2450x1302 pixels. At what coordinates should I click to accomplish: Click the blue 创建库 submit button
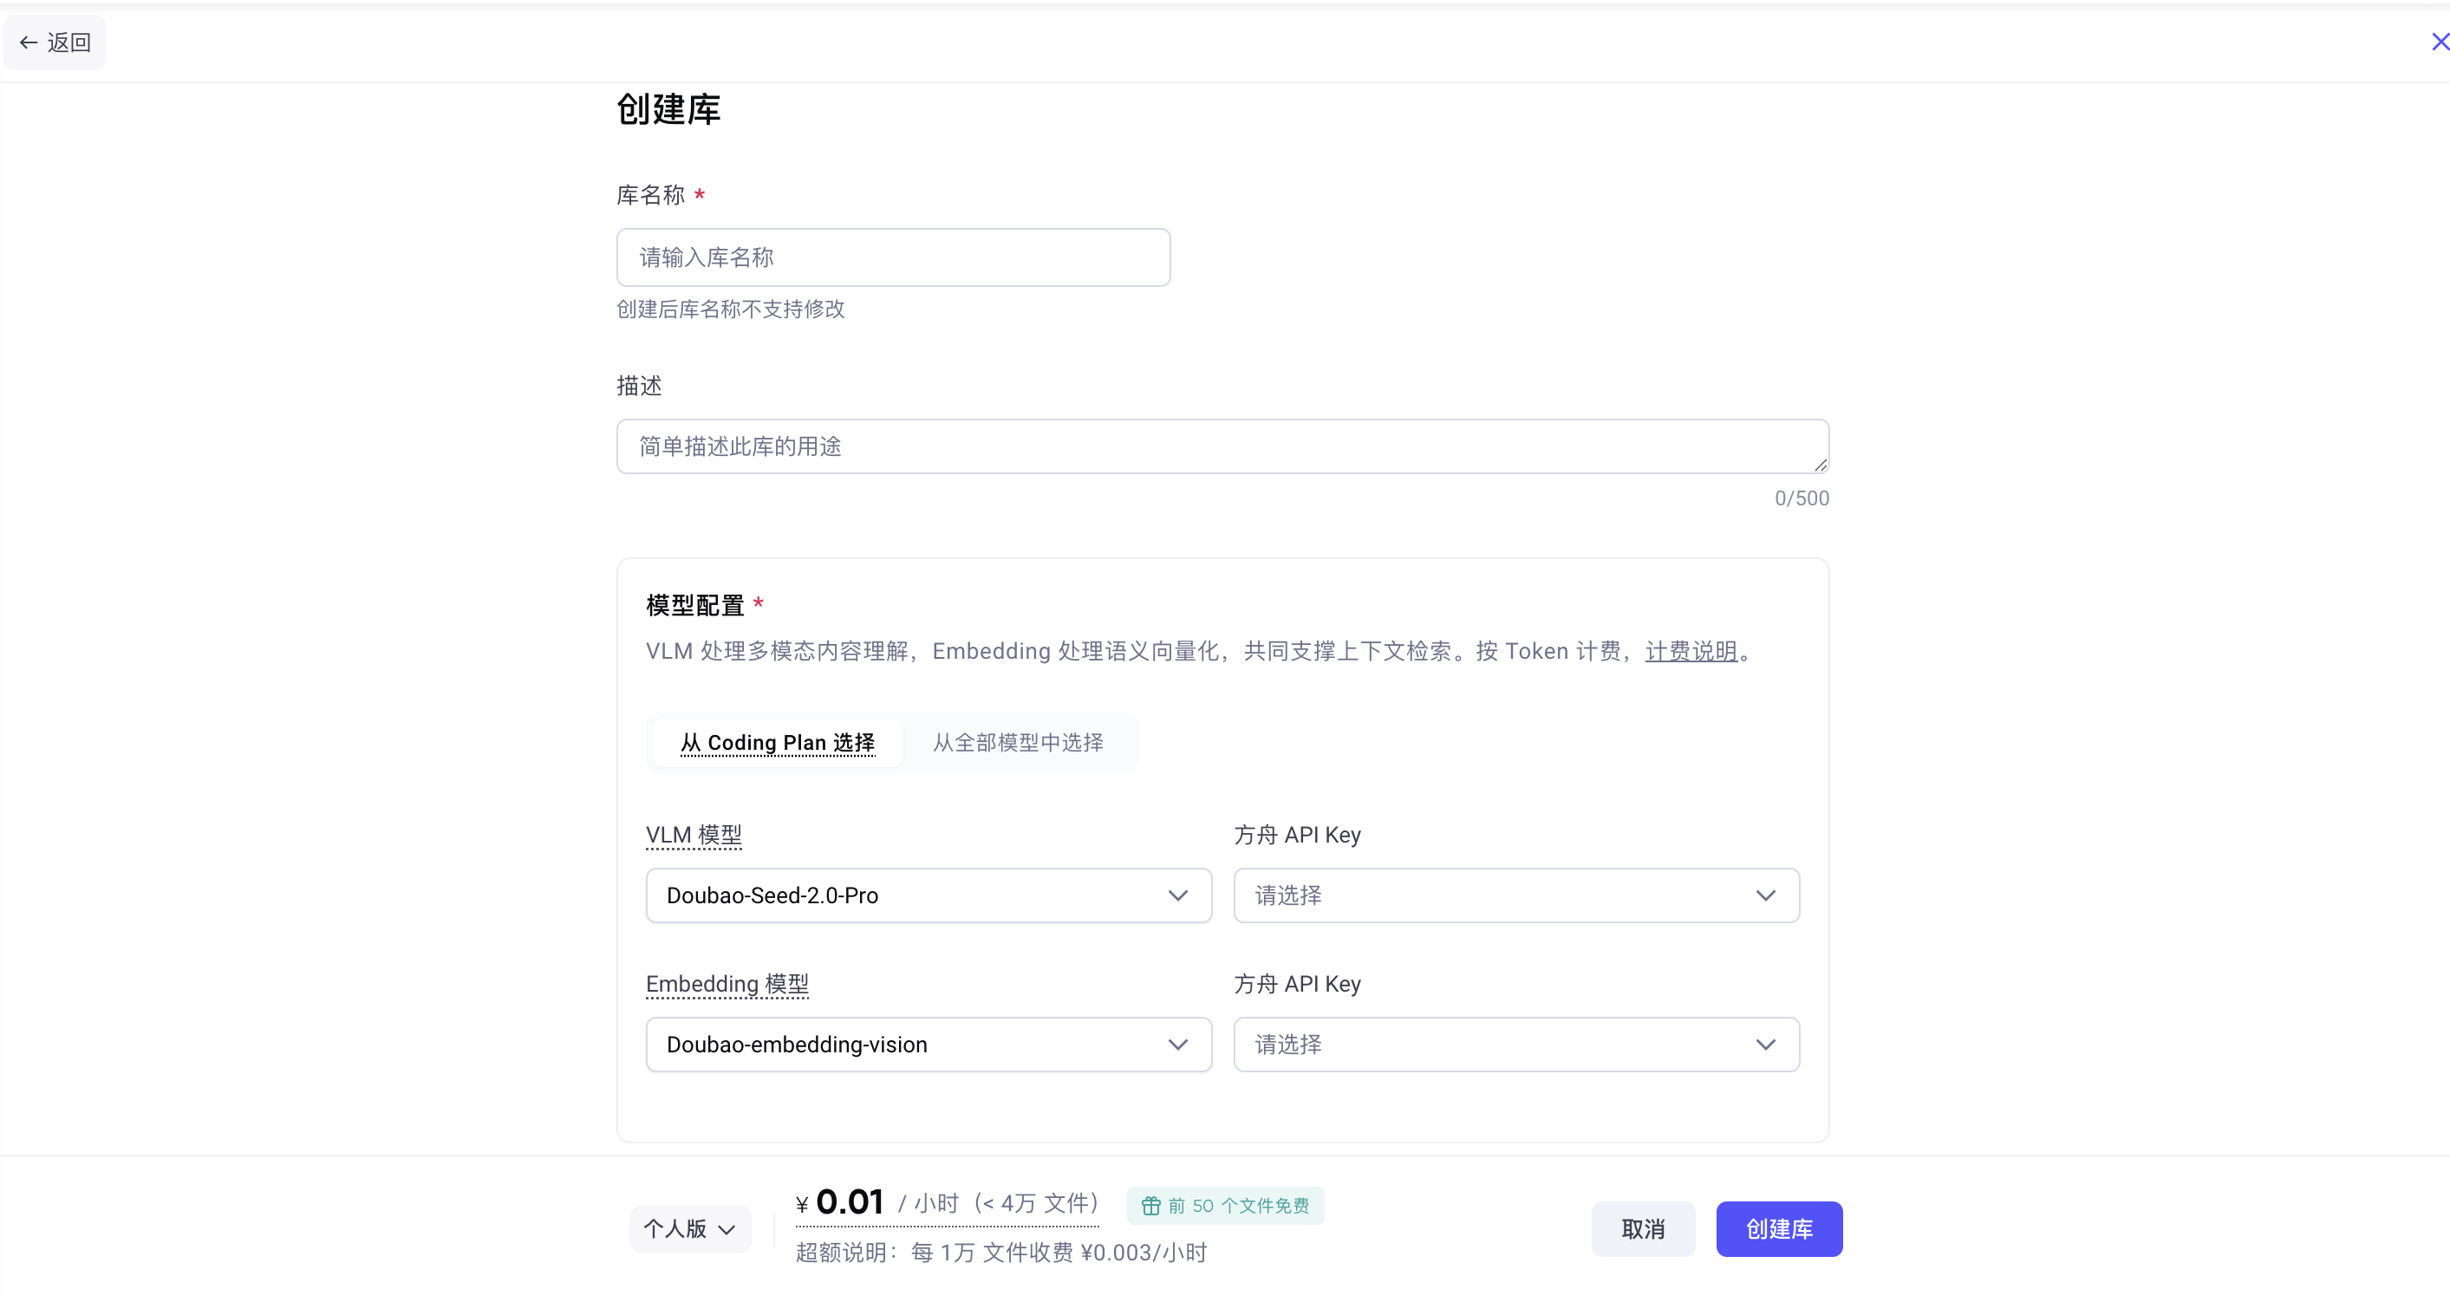1778,1230
